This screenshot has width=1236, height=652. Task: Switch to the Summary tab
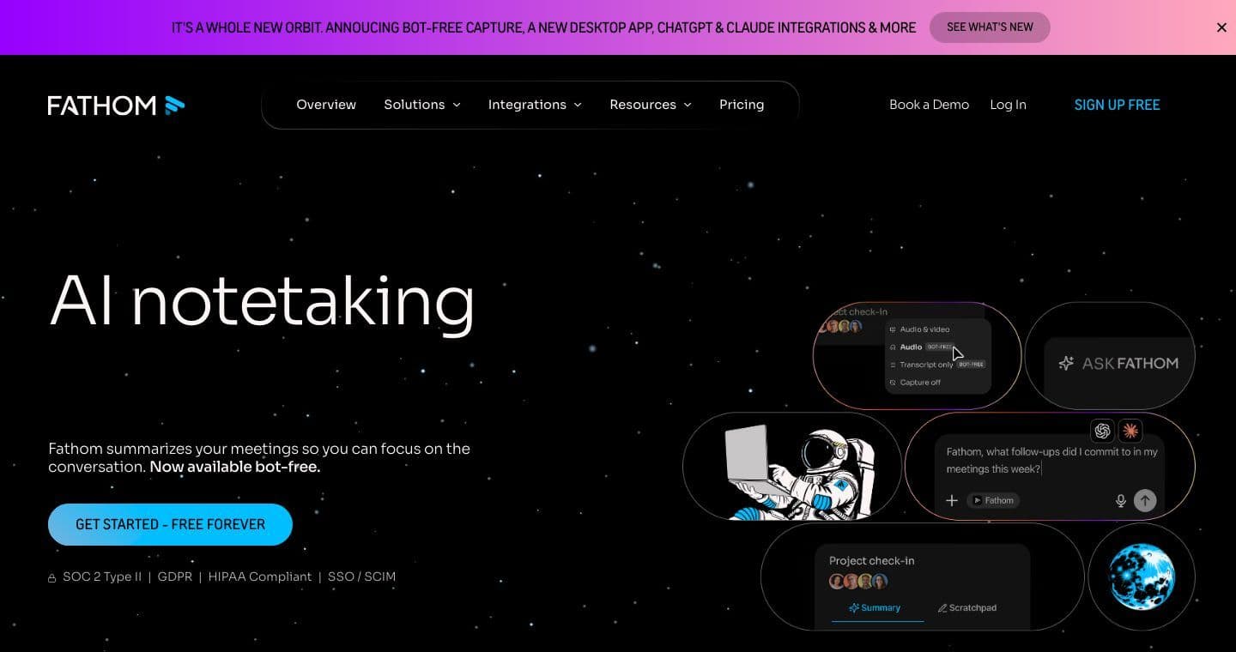pos(875,607)
